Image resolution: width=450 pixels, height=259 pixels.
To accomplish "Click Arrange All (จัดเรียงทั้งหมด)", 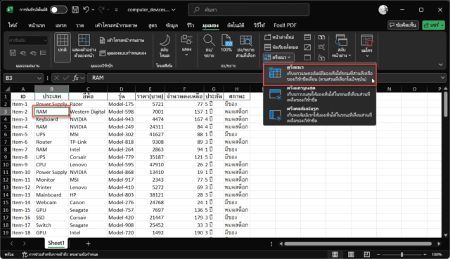I will tap(281, 47).
